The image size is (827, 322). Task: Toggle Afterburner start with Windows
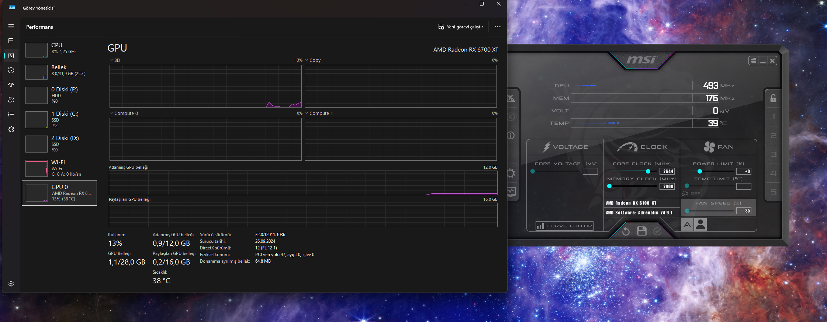(x=753, y=61)
